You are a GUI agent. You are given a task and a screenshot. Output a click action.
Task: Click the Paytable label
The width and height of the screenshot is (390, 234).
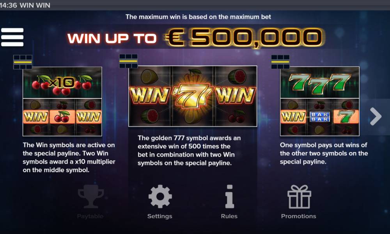click(x=90, y=216)
